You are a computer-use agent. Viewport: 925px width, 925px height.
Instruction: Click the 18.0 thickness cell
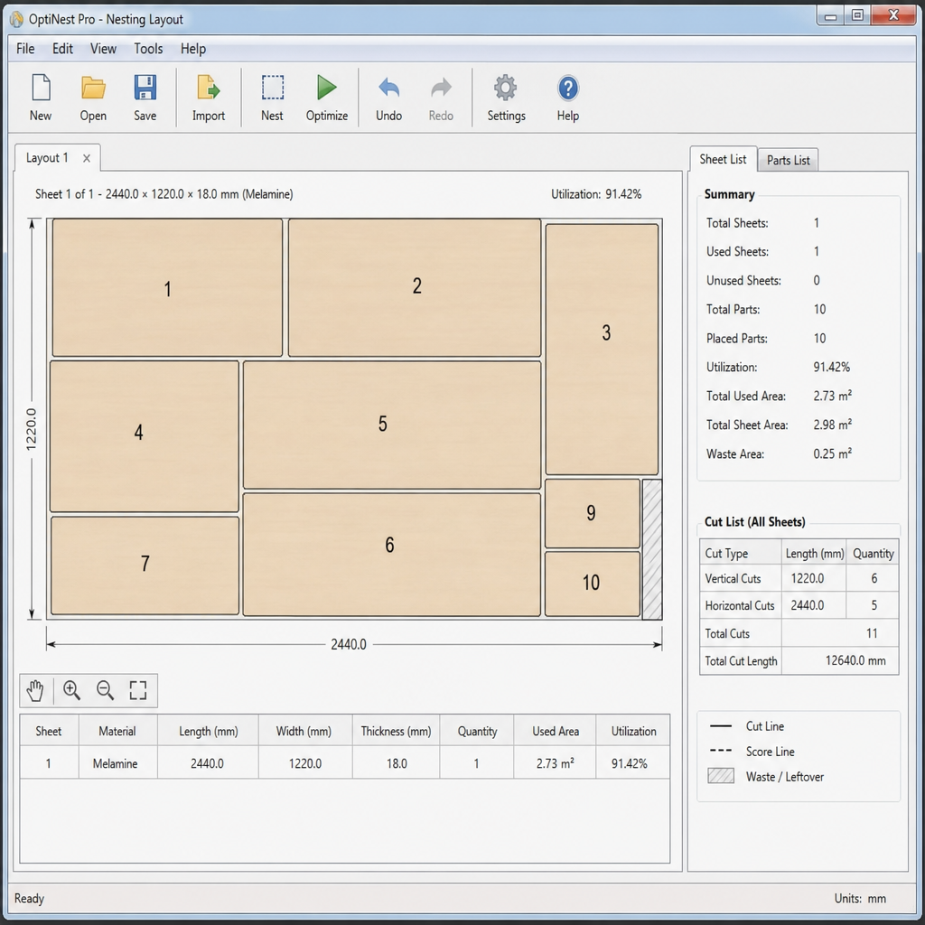[x=397, y=763]
